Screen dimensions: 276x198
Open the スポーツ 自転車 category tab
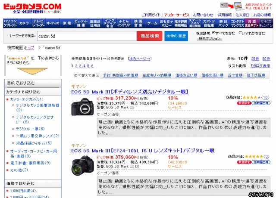(x=209, y=23)
